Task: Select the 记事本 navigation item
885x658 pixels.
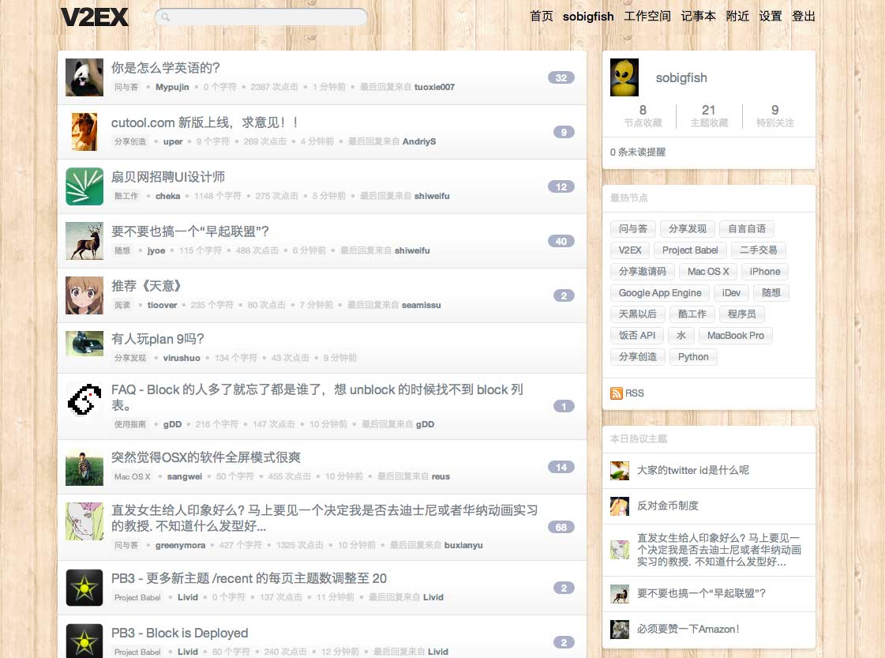Action: point(698,17)
